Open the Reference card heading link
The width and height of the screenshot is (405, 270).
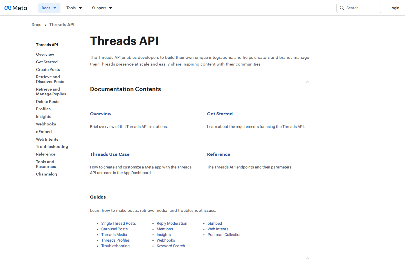click(219, 154)
